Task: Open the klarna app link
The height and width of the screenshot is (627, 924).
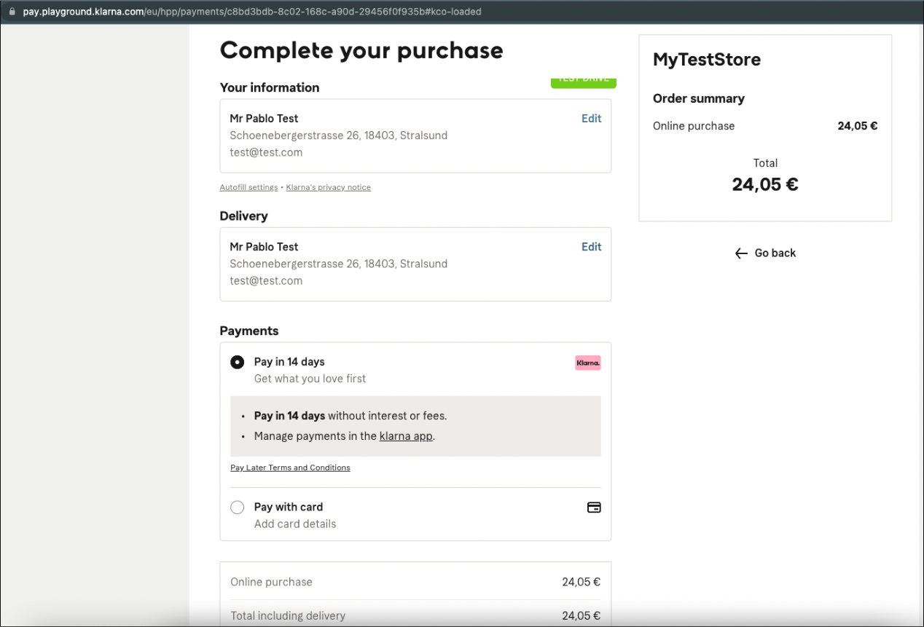Action: [406, 436]
